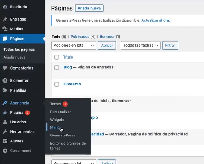Click the Cerrar menú collapse arrow icon

5,151
